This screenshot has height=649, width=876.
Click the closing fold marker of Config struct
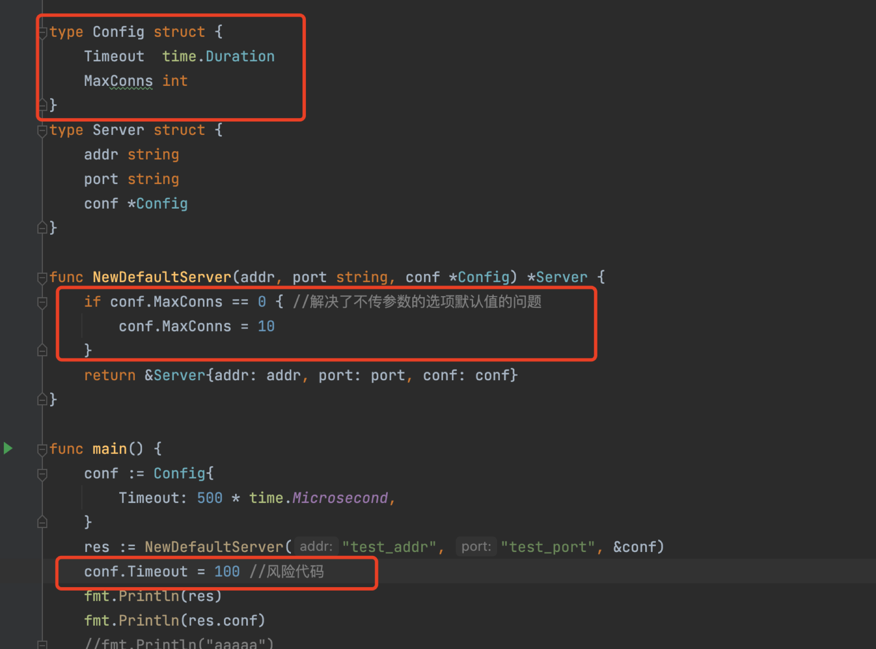[42, 105]
